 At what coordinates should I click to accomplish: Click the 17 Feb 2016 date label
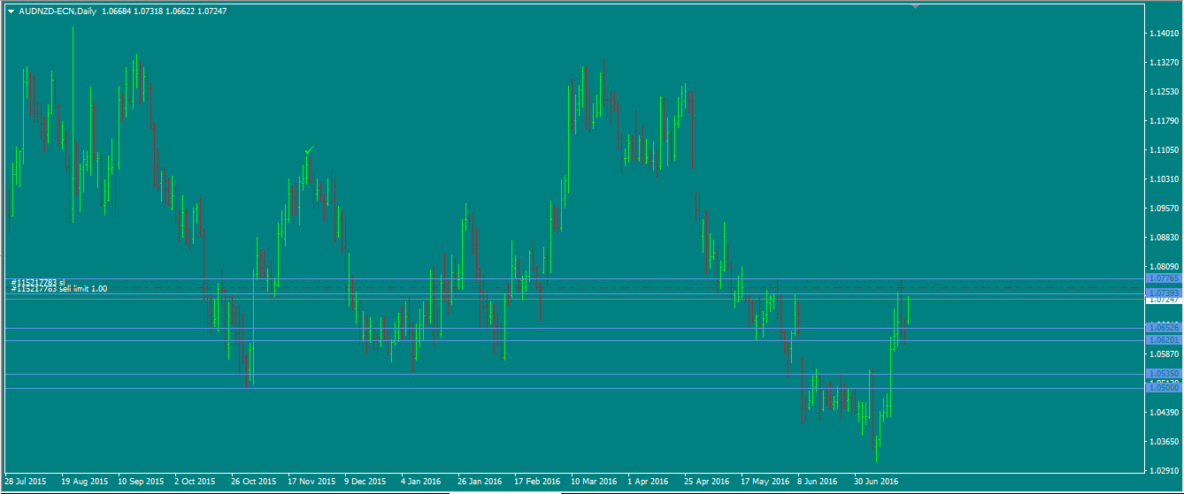537,483
